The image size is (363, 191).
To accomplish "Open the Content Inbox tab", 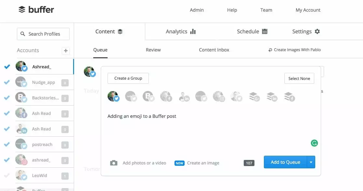I will click(x=214, y=50).
